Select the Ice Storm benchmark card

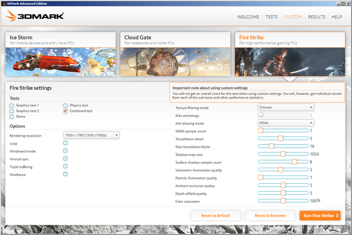pyautogui.click(x=61, y=54)
